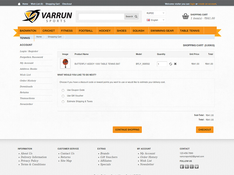Open the Fitness category
Viewport: 234px width, 175px height.
point(67,31)
